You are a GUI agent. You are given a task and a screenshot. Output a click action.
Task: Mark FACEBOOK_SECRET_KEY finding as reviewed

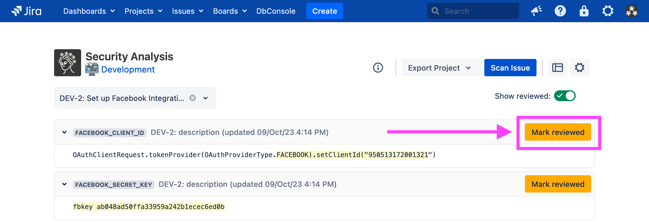point(558,184)
